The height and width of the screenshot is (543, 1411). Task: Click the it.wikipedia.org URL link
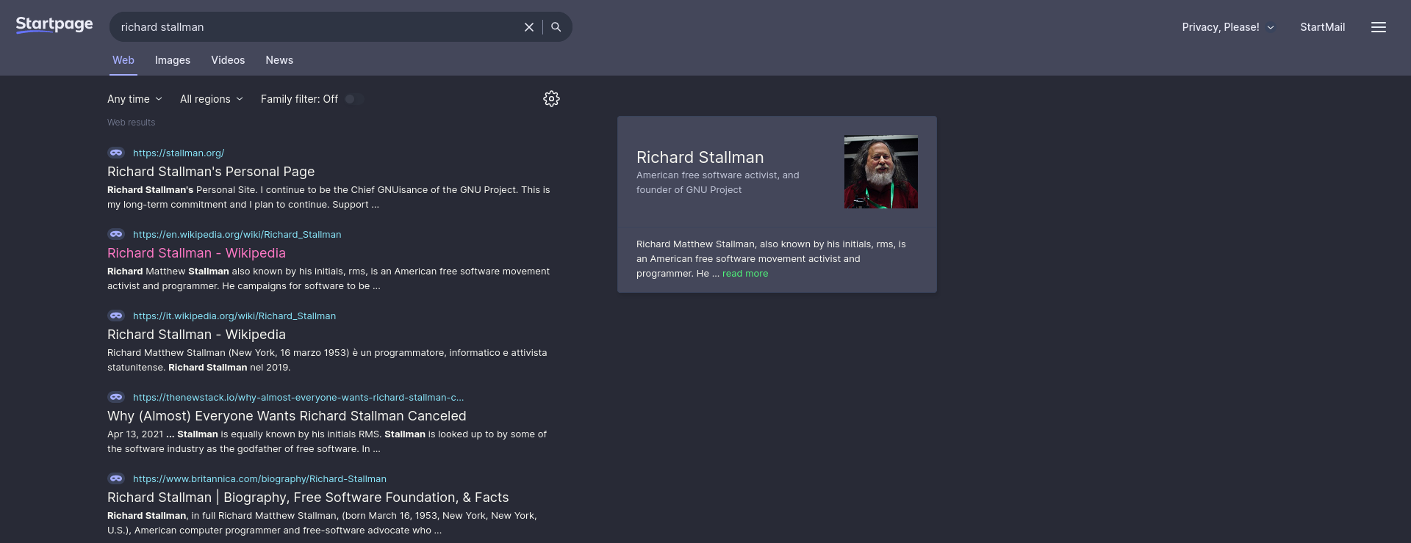point(234,316)
